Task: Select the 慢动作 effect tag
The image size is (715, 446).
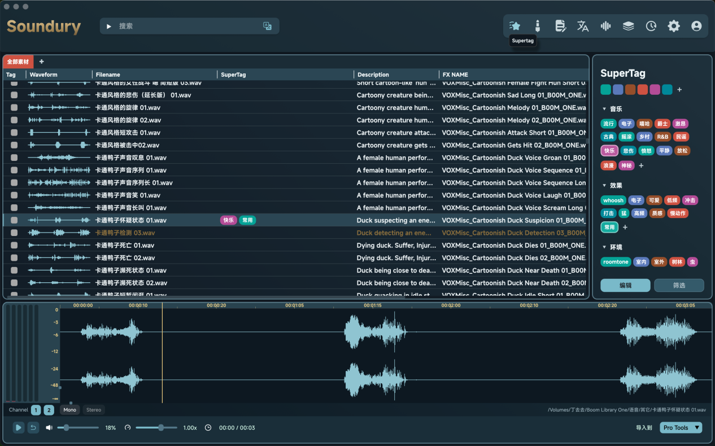Action: click(677, 213)
